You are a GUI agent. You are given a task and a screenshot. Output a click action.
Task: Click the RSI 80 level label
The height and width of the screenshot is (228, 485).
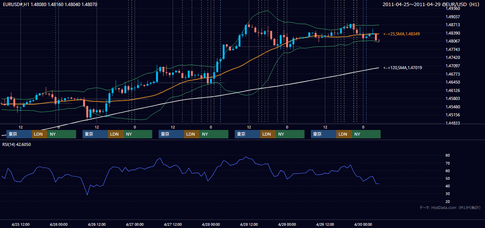pyautogui.click(x=447, y=155)
